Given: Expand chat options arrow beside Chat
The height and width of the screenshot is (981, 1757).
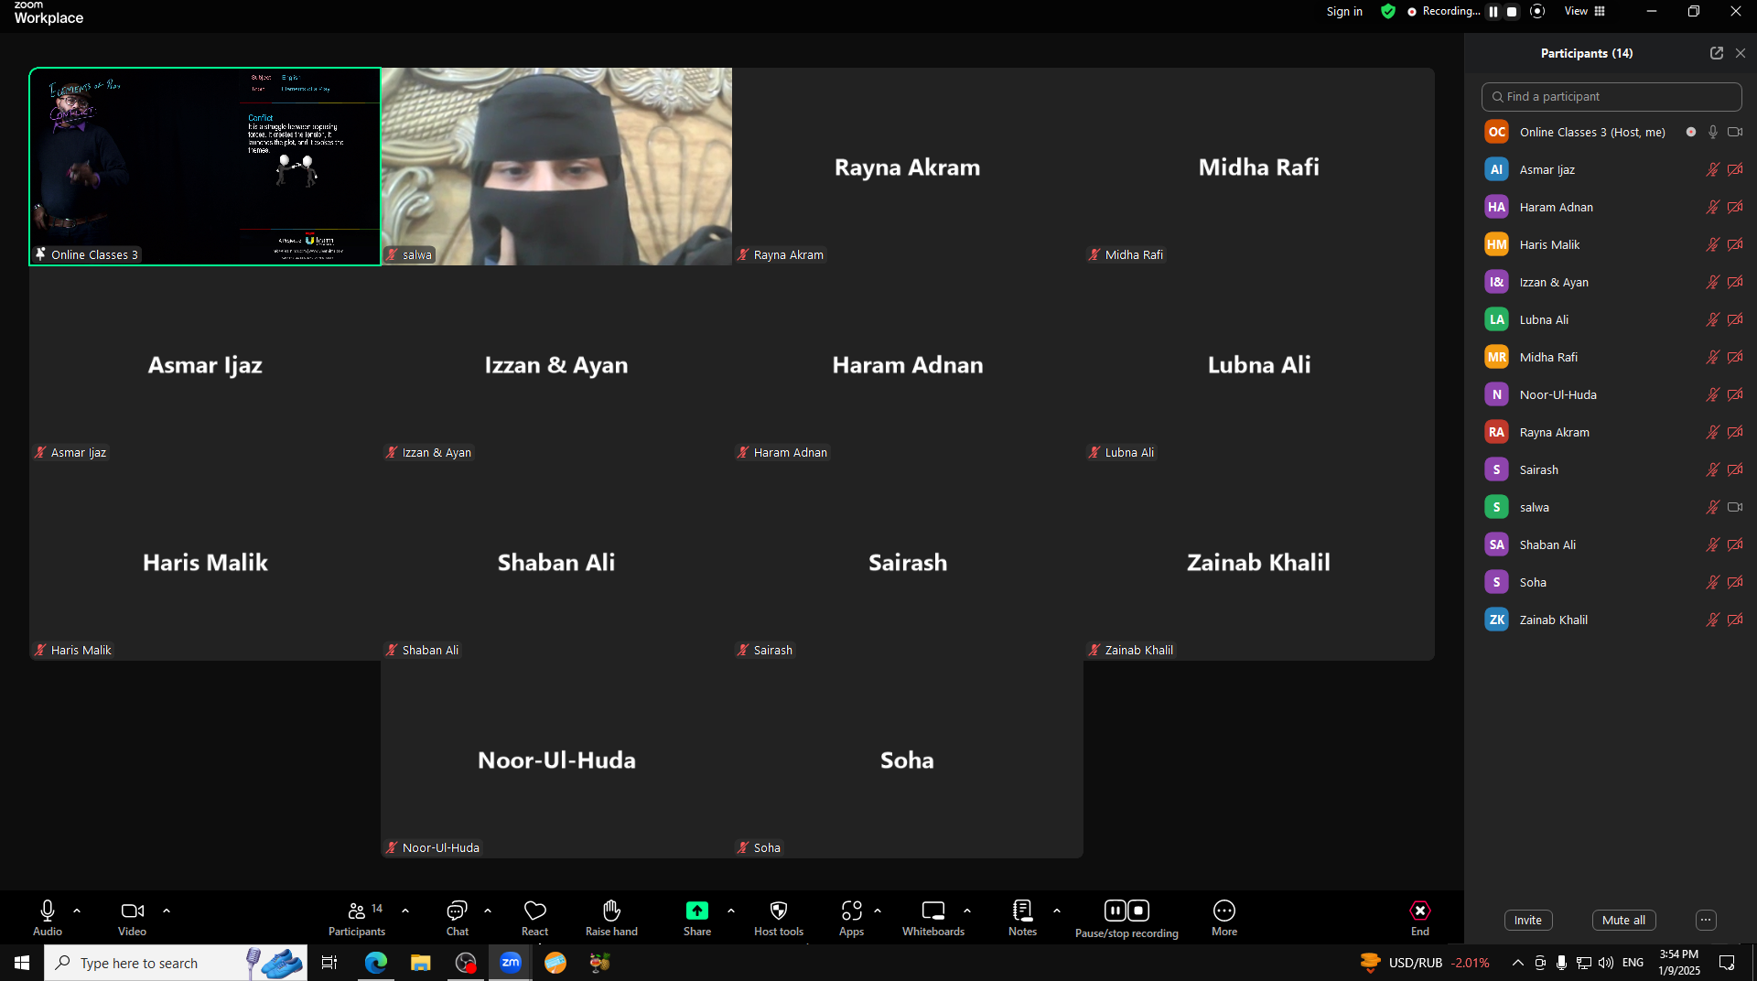Looking at the screenshot, I should [488, 911].
